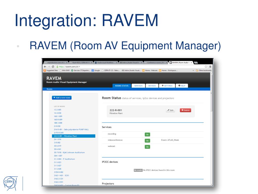Open the Google bookmark

pyautogui.click(x=96, y=70)
